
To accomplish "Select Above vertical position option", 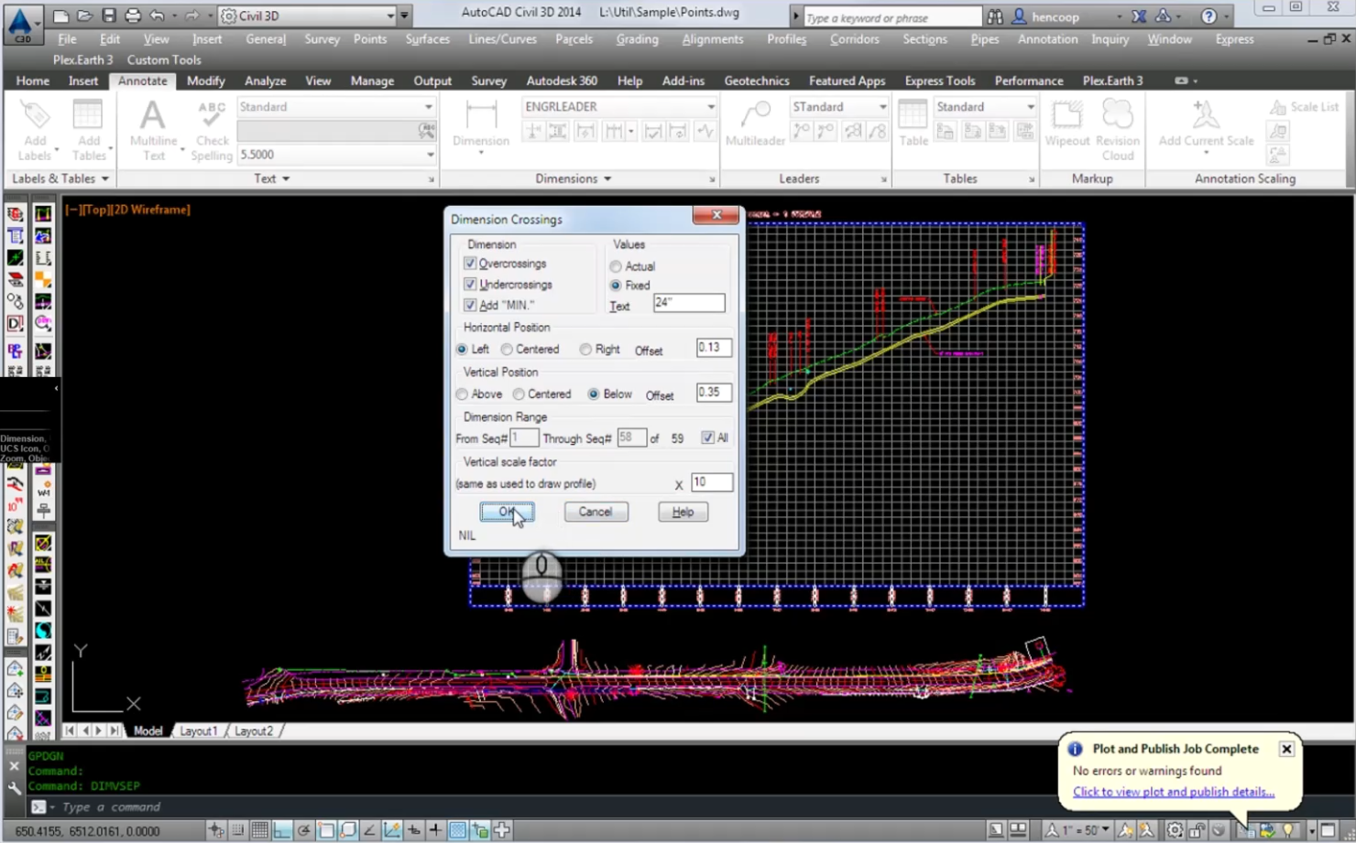I will click(462, 394).
